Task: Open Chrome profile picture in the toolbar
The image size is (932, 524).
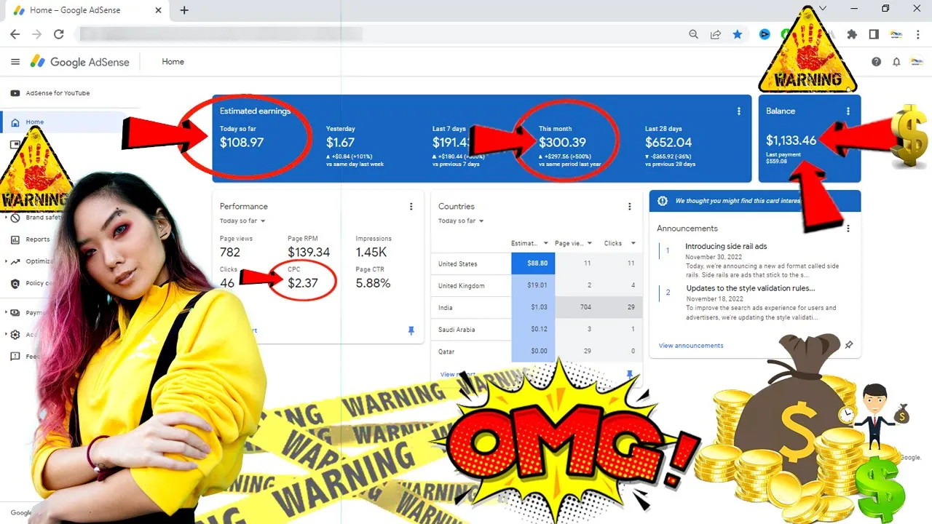Action: tap(896, 34)
